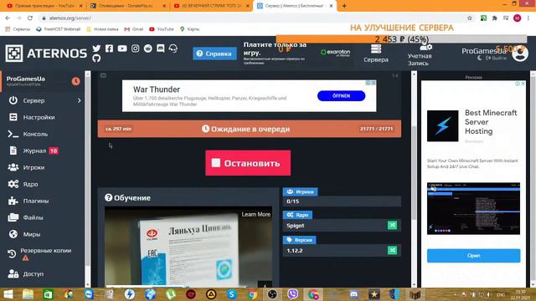
Task: Open a new browser tab
Action: click(344, 6)
